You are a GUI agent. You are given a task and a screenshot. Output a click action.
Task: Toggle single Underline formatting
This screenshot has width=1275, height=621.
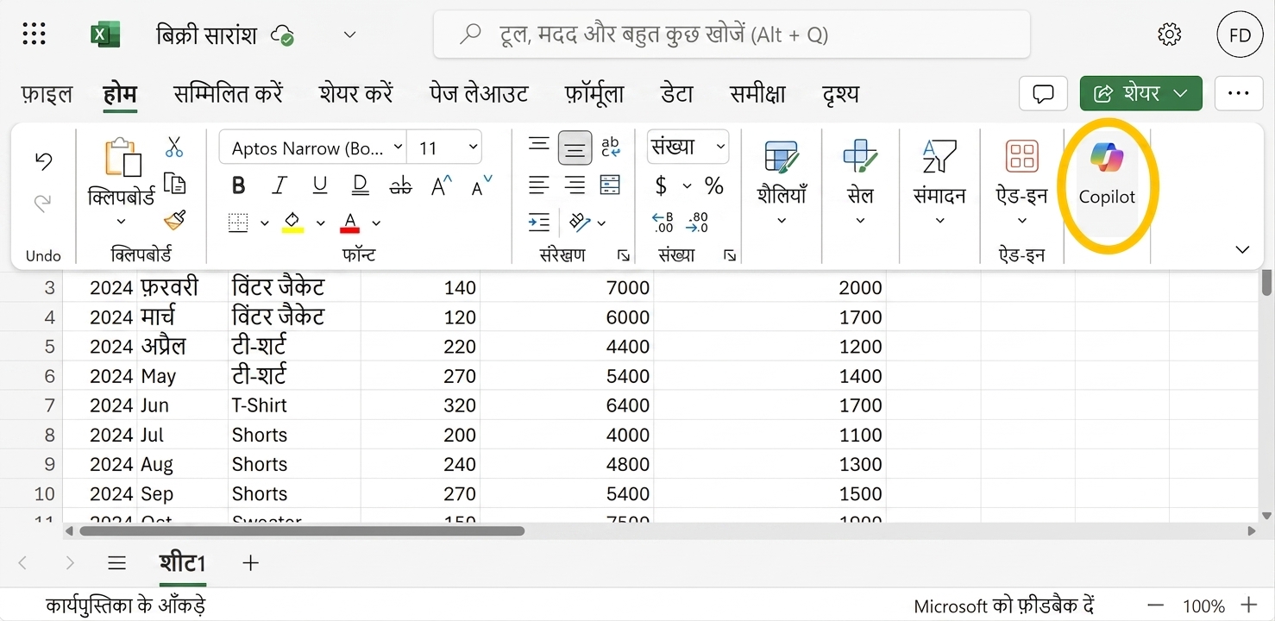320,185
